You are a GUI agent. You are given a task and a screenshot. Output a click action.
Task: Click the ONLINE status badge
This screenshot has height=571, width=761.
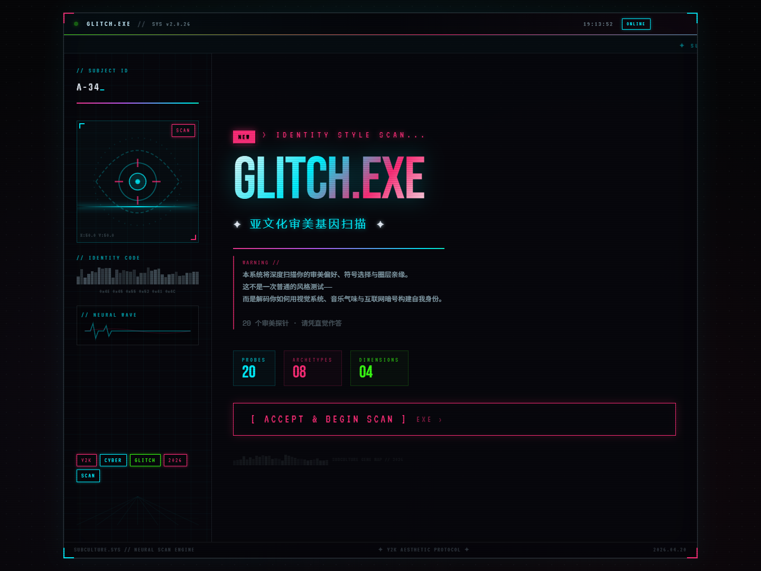(636, 24)
